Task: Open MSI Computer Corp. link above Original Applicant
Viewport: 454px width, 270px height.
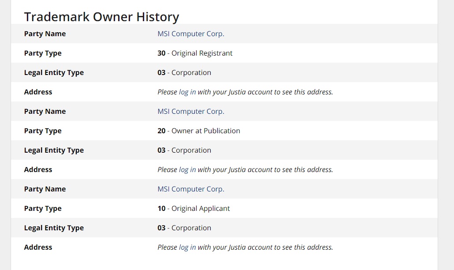Action: point(191,189)
